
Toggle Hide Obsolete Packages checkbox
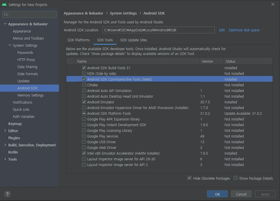[189, 178]
